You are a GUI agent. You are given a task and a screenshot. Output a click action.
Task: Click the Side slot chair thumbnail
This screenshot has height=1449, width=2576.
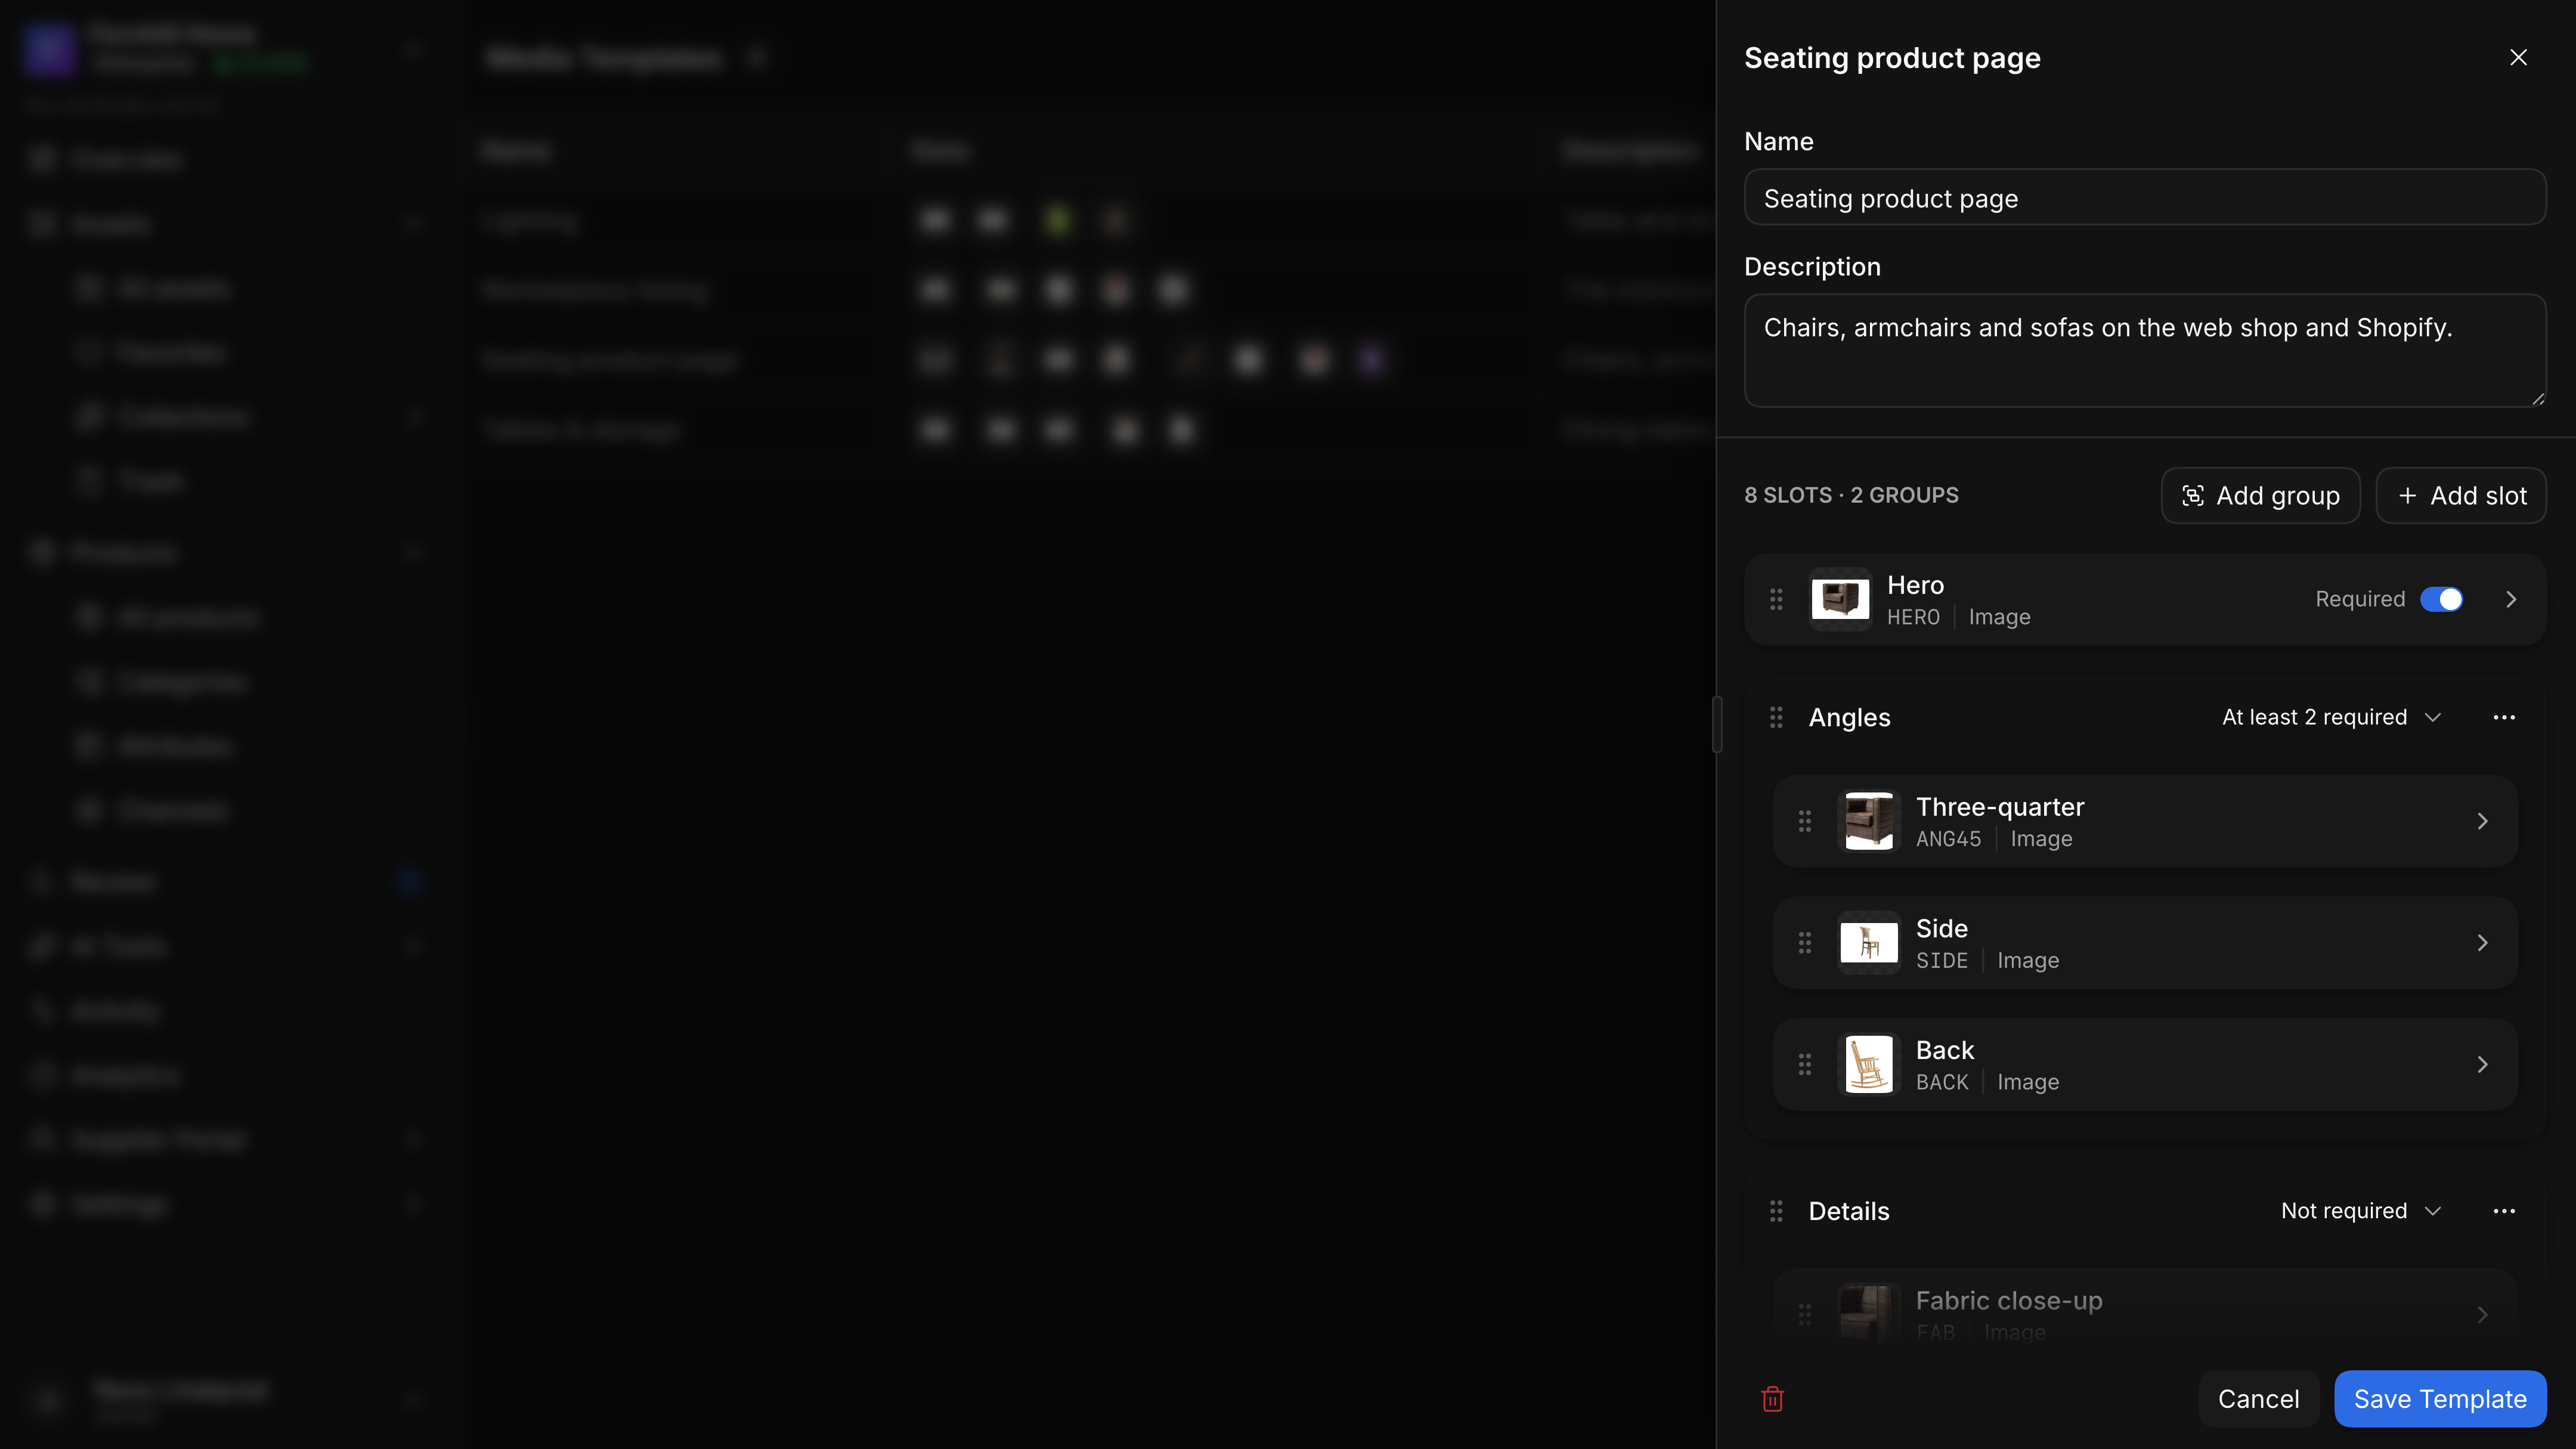1869,943
